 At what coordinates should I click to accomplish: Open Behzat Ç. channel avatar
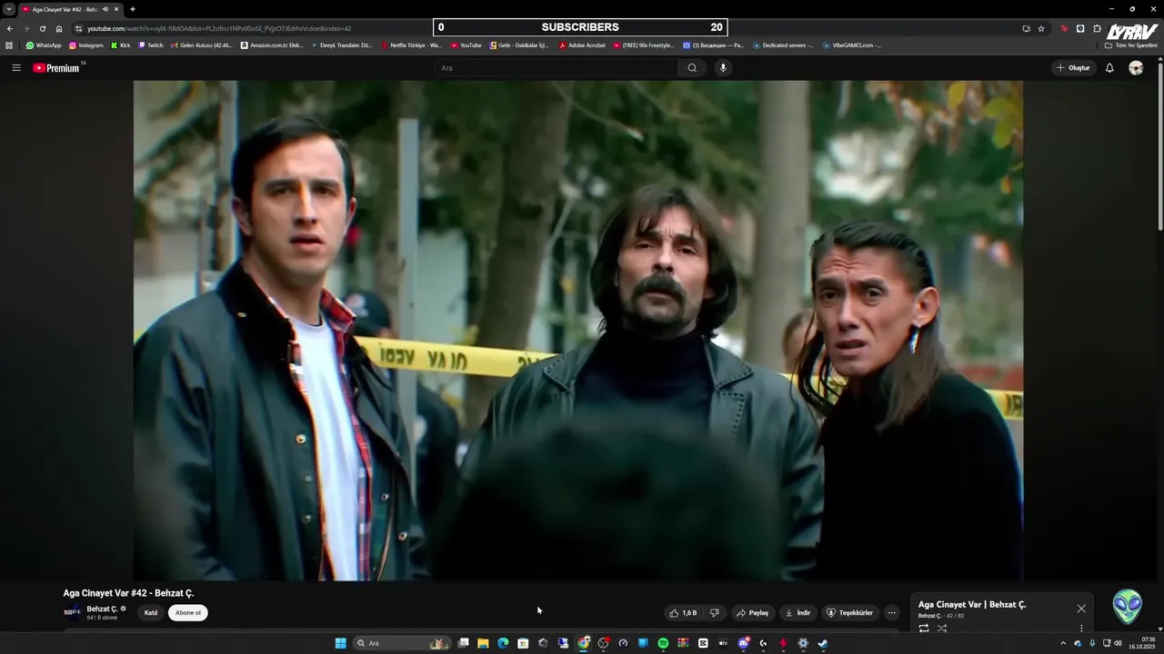pos(72,612)
